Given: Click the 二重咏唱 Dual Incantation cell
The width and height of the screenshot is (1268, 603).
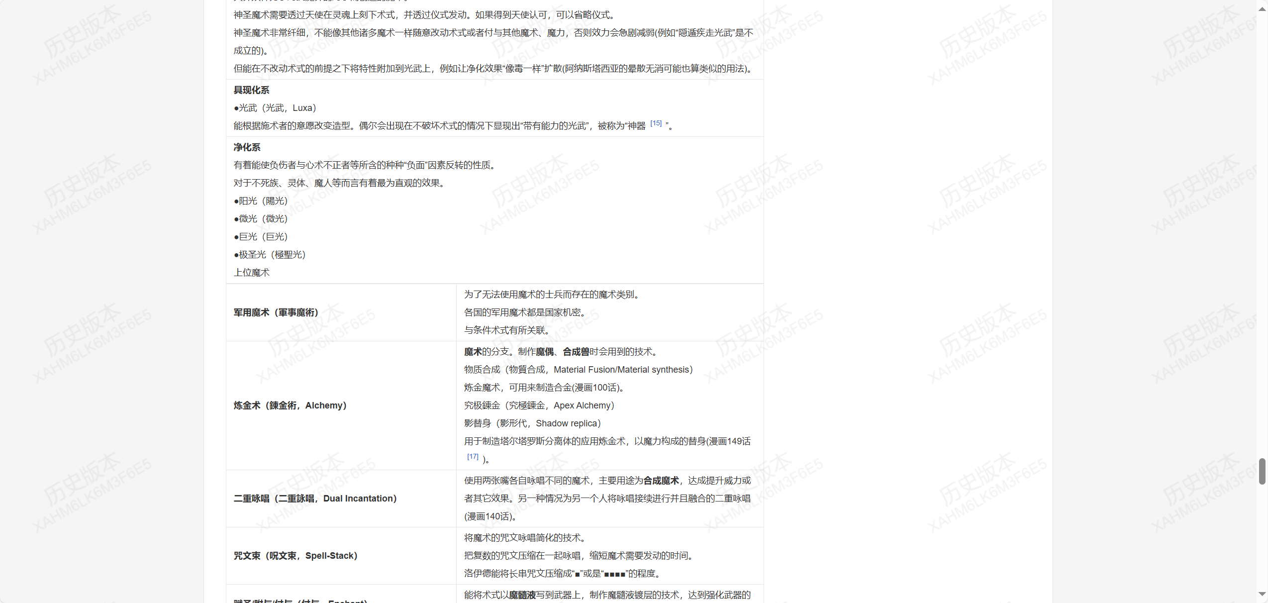Looking at the screenshot, I should click(341, 499).
